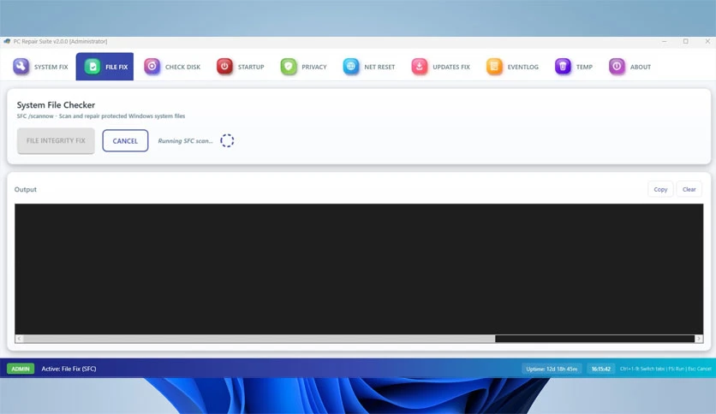Viewport: 716px width, 414px height.
Task: Click the System Fix wrench icon
Action: (x=21, y=67)
